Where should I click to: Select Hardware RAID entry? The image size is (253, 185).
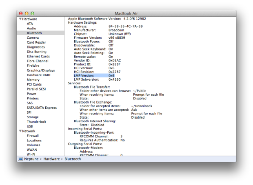[39, 75]
